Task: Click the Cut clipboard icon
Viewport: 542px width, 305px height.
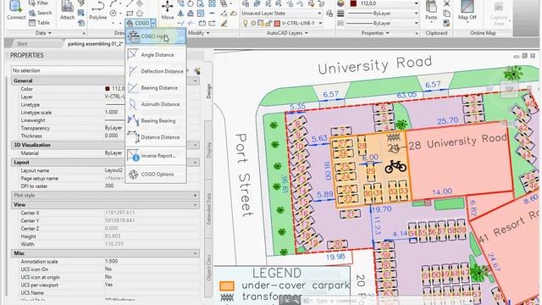Action: pyautogui.click(x=446, y=3)
